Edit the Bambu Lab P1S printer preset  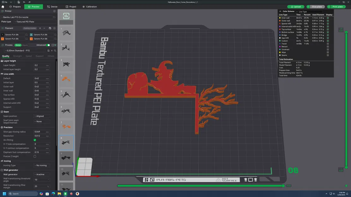point(54,17)
